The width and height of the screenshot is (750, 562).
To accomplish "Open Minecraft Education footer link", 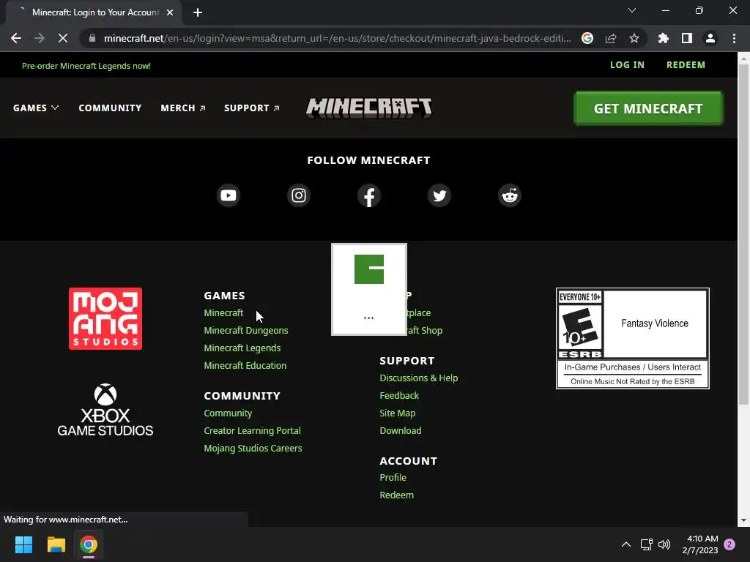I will click(x=245, y=365).
